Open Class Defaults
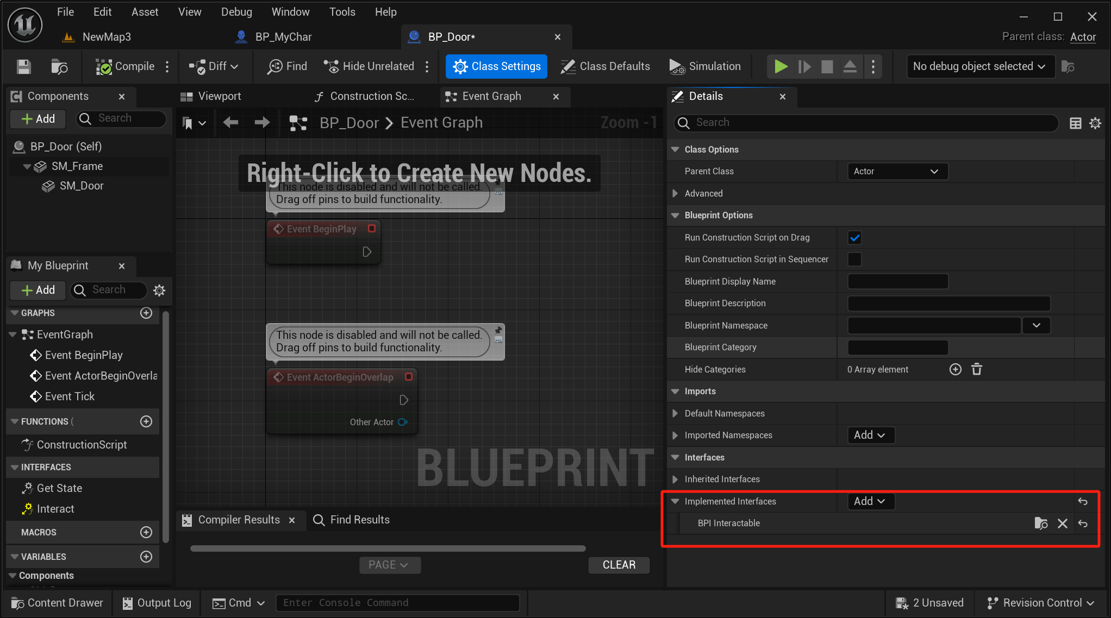The width and height of the screenshot is (1111, 618). pyautogui.click(x=605, y=66)
